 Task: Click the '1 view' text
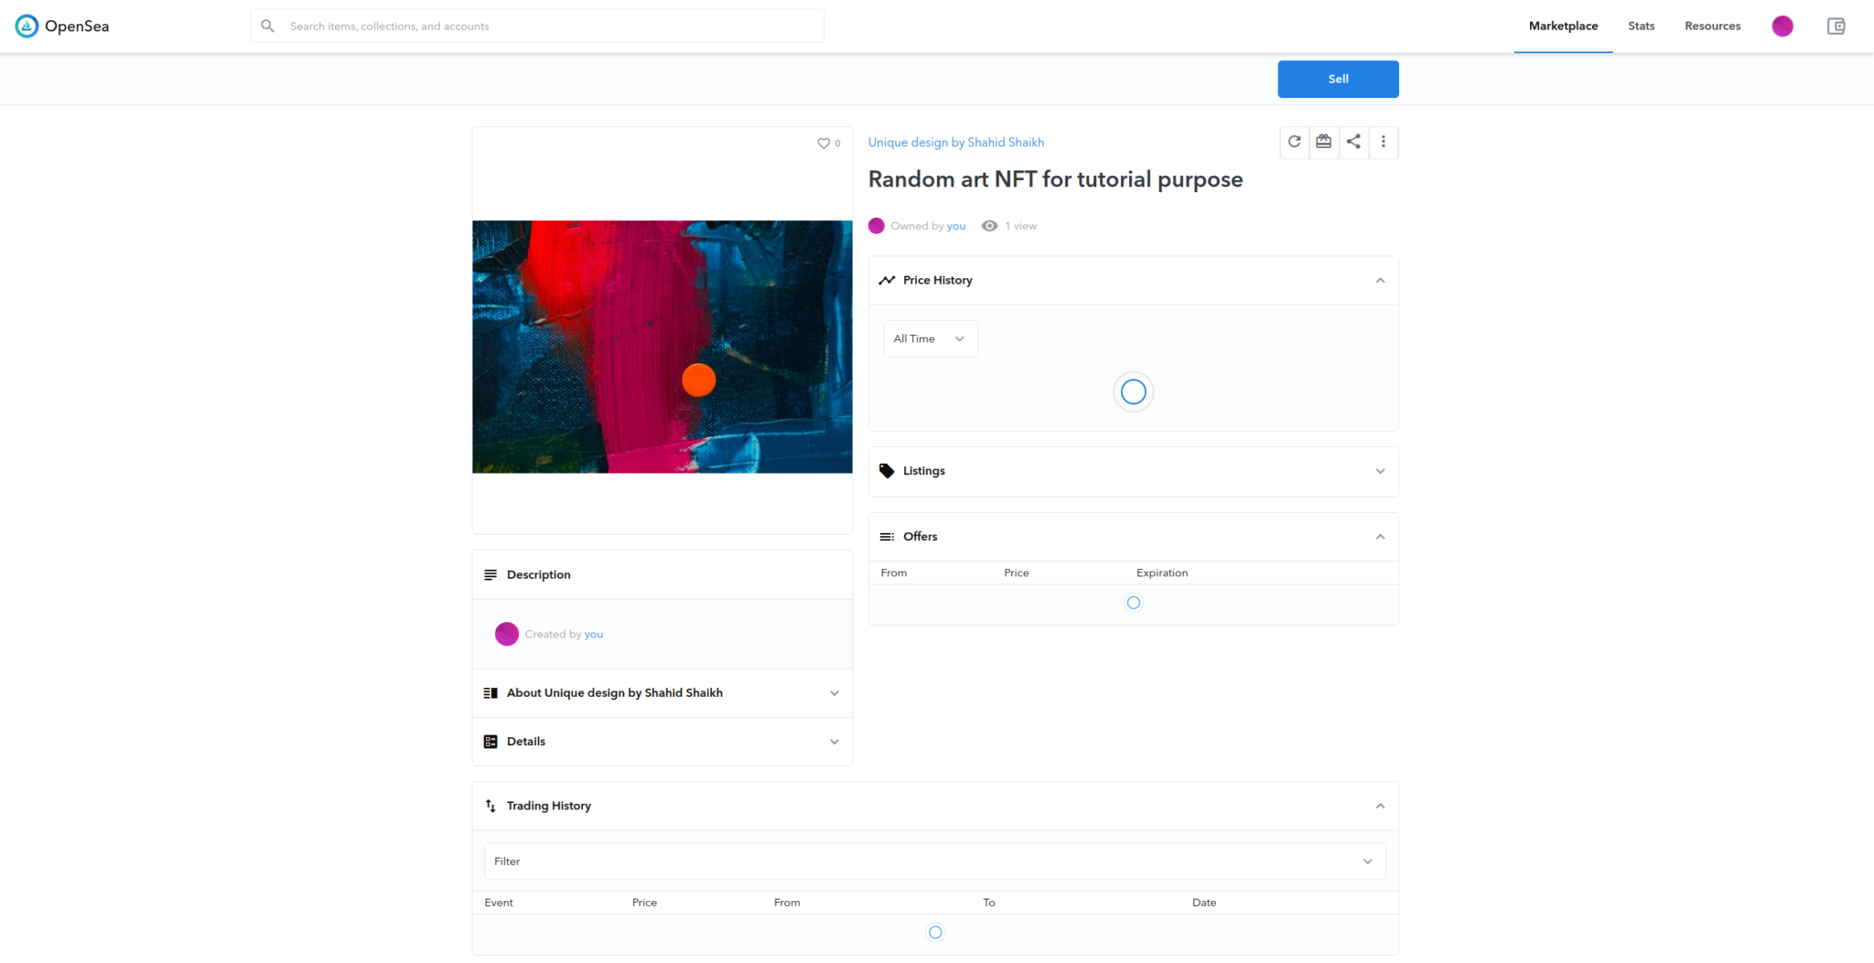coord(1020,226)
